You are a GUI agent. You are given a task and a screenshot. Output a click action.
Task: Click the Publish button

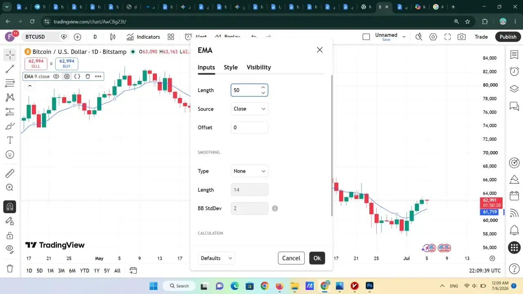tap(508, 37)
